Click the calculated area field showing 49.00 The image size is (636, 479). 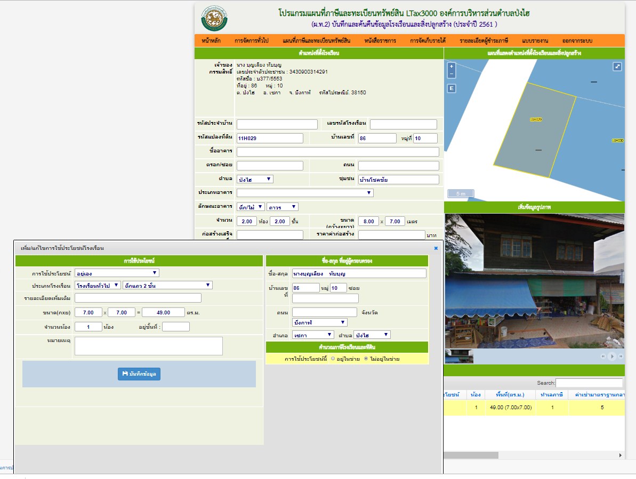tap(164, 312)
